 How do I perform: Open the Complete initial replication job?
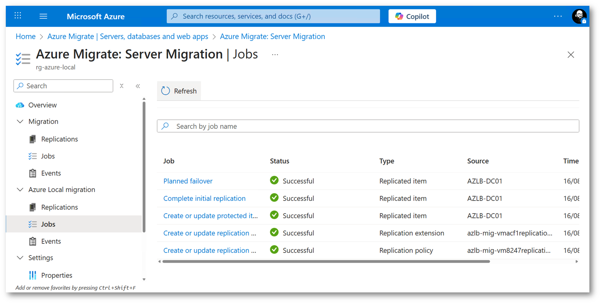point(204,198)
